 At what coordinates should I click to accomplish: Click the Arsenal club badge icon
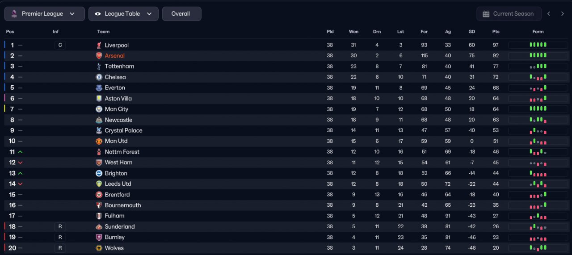[99, 56]
